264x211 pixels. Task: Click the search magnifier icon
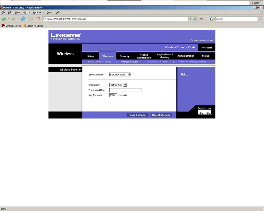click(260, 19)
